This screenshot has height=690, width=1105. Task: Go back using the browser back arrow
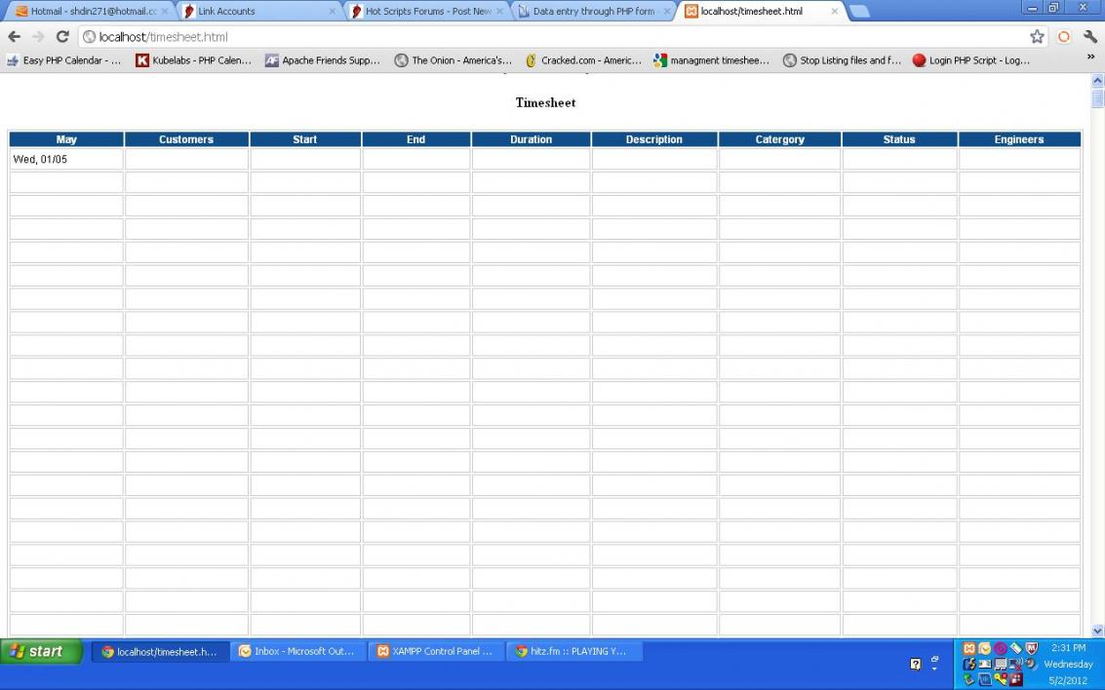coord(14,37)
